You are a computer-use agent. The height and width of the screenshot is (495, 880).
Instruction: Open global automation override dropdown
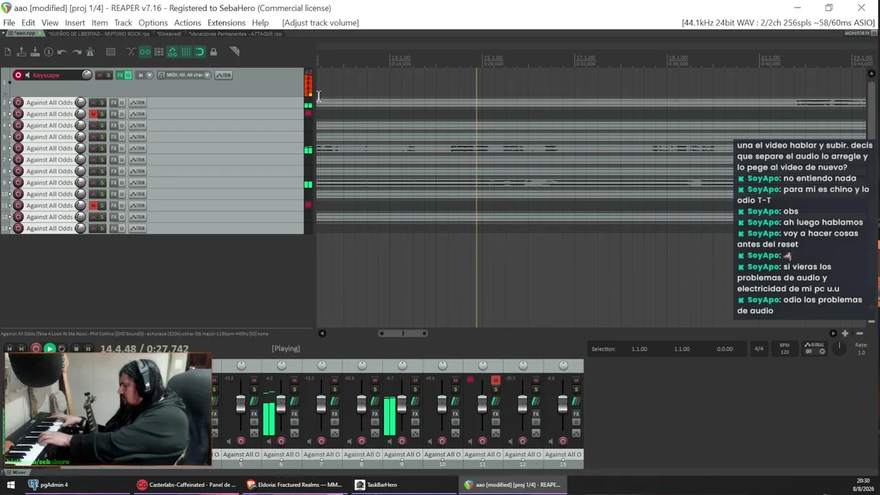(x=815, y=349)
